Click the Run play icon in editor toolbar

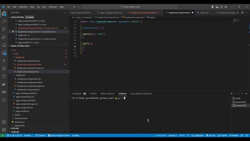pyautogui.click(x=238, y=13)
